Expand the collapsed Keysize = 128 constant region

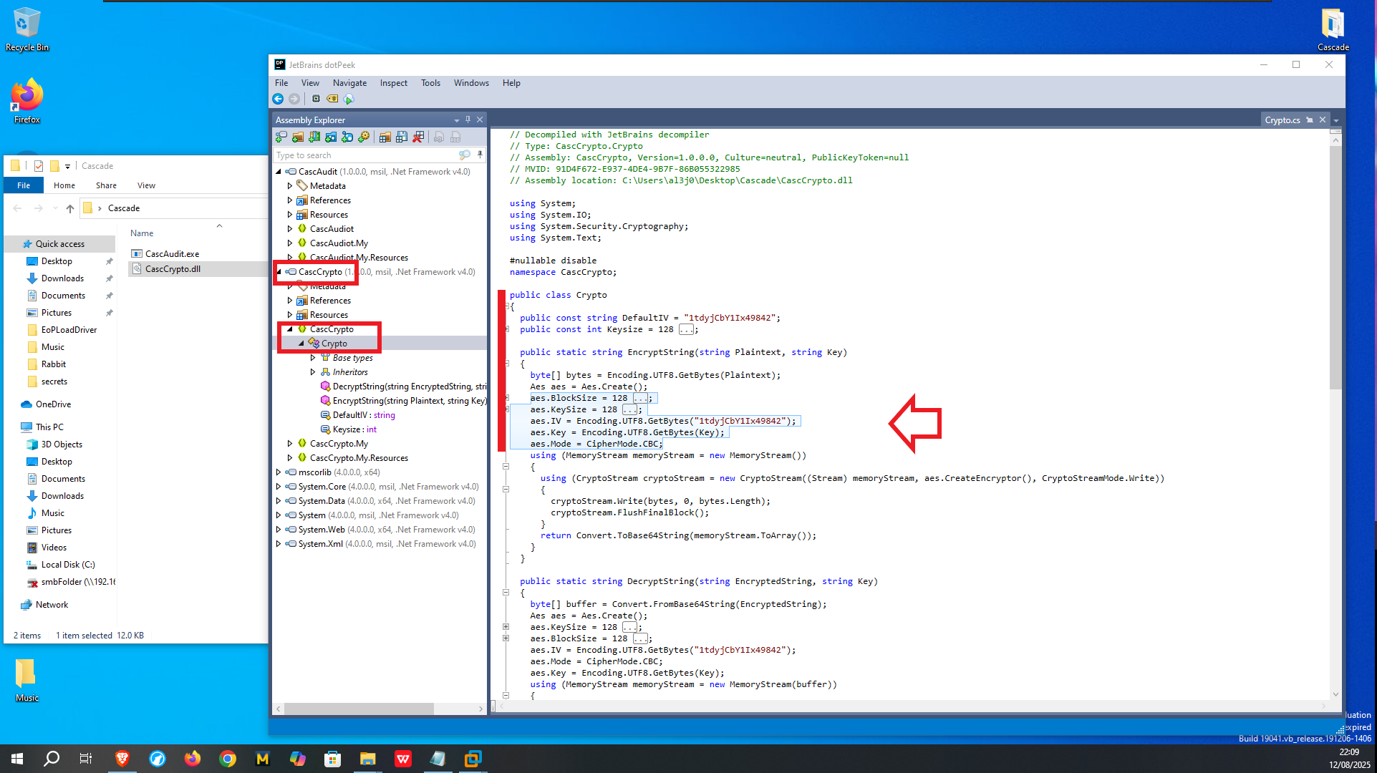(x=687, y=329)
